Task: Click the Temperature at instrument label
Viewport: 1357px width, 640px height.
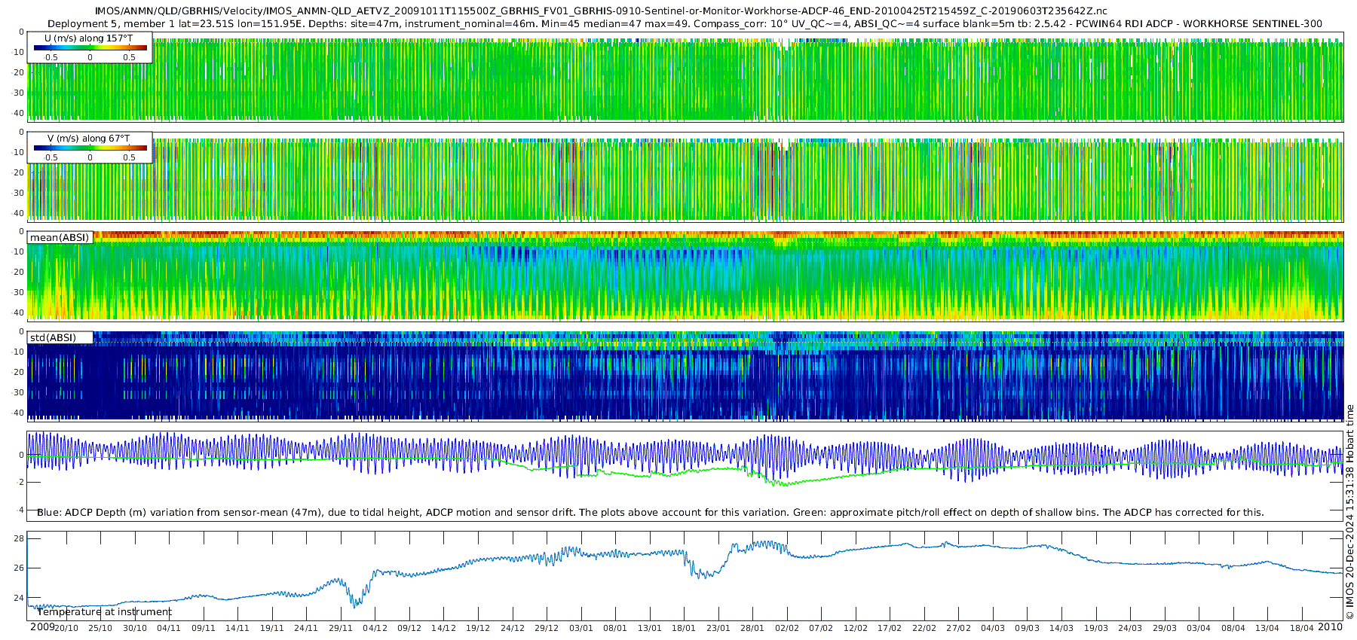Action: [104, 612]
